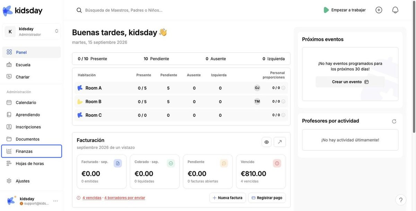Click the search magnifier icon
The image size is (416, 211).
point(79,10)
